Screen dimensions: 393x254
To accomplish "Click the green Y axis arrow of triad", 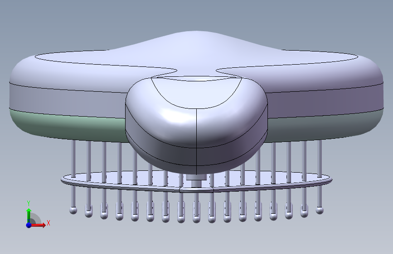I will [x=29, y=216].
